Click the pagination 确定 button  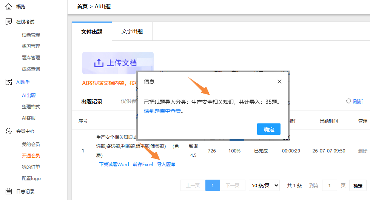coord(358,186)
